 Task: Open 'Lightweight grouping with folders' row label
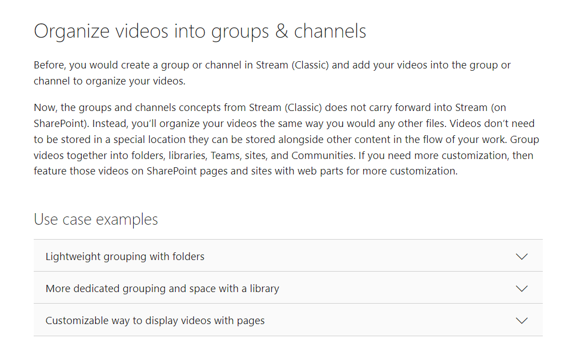pyautogui.click(x=125, y=256)
